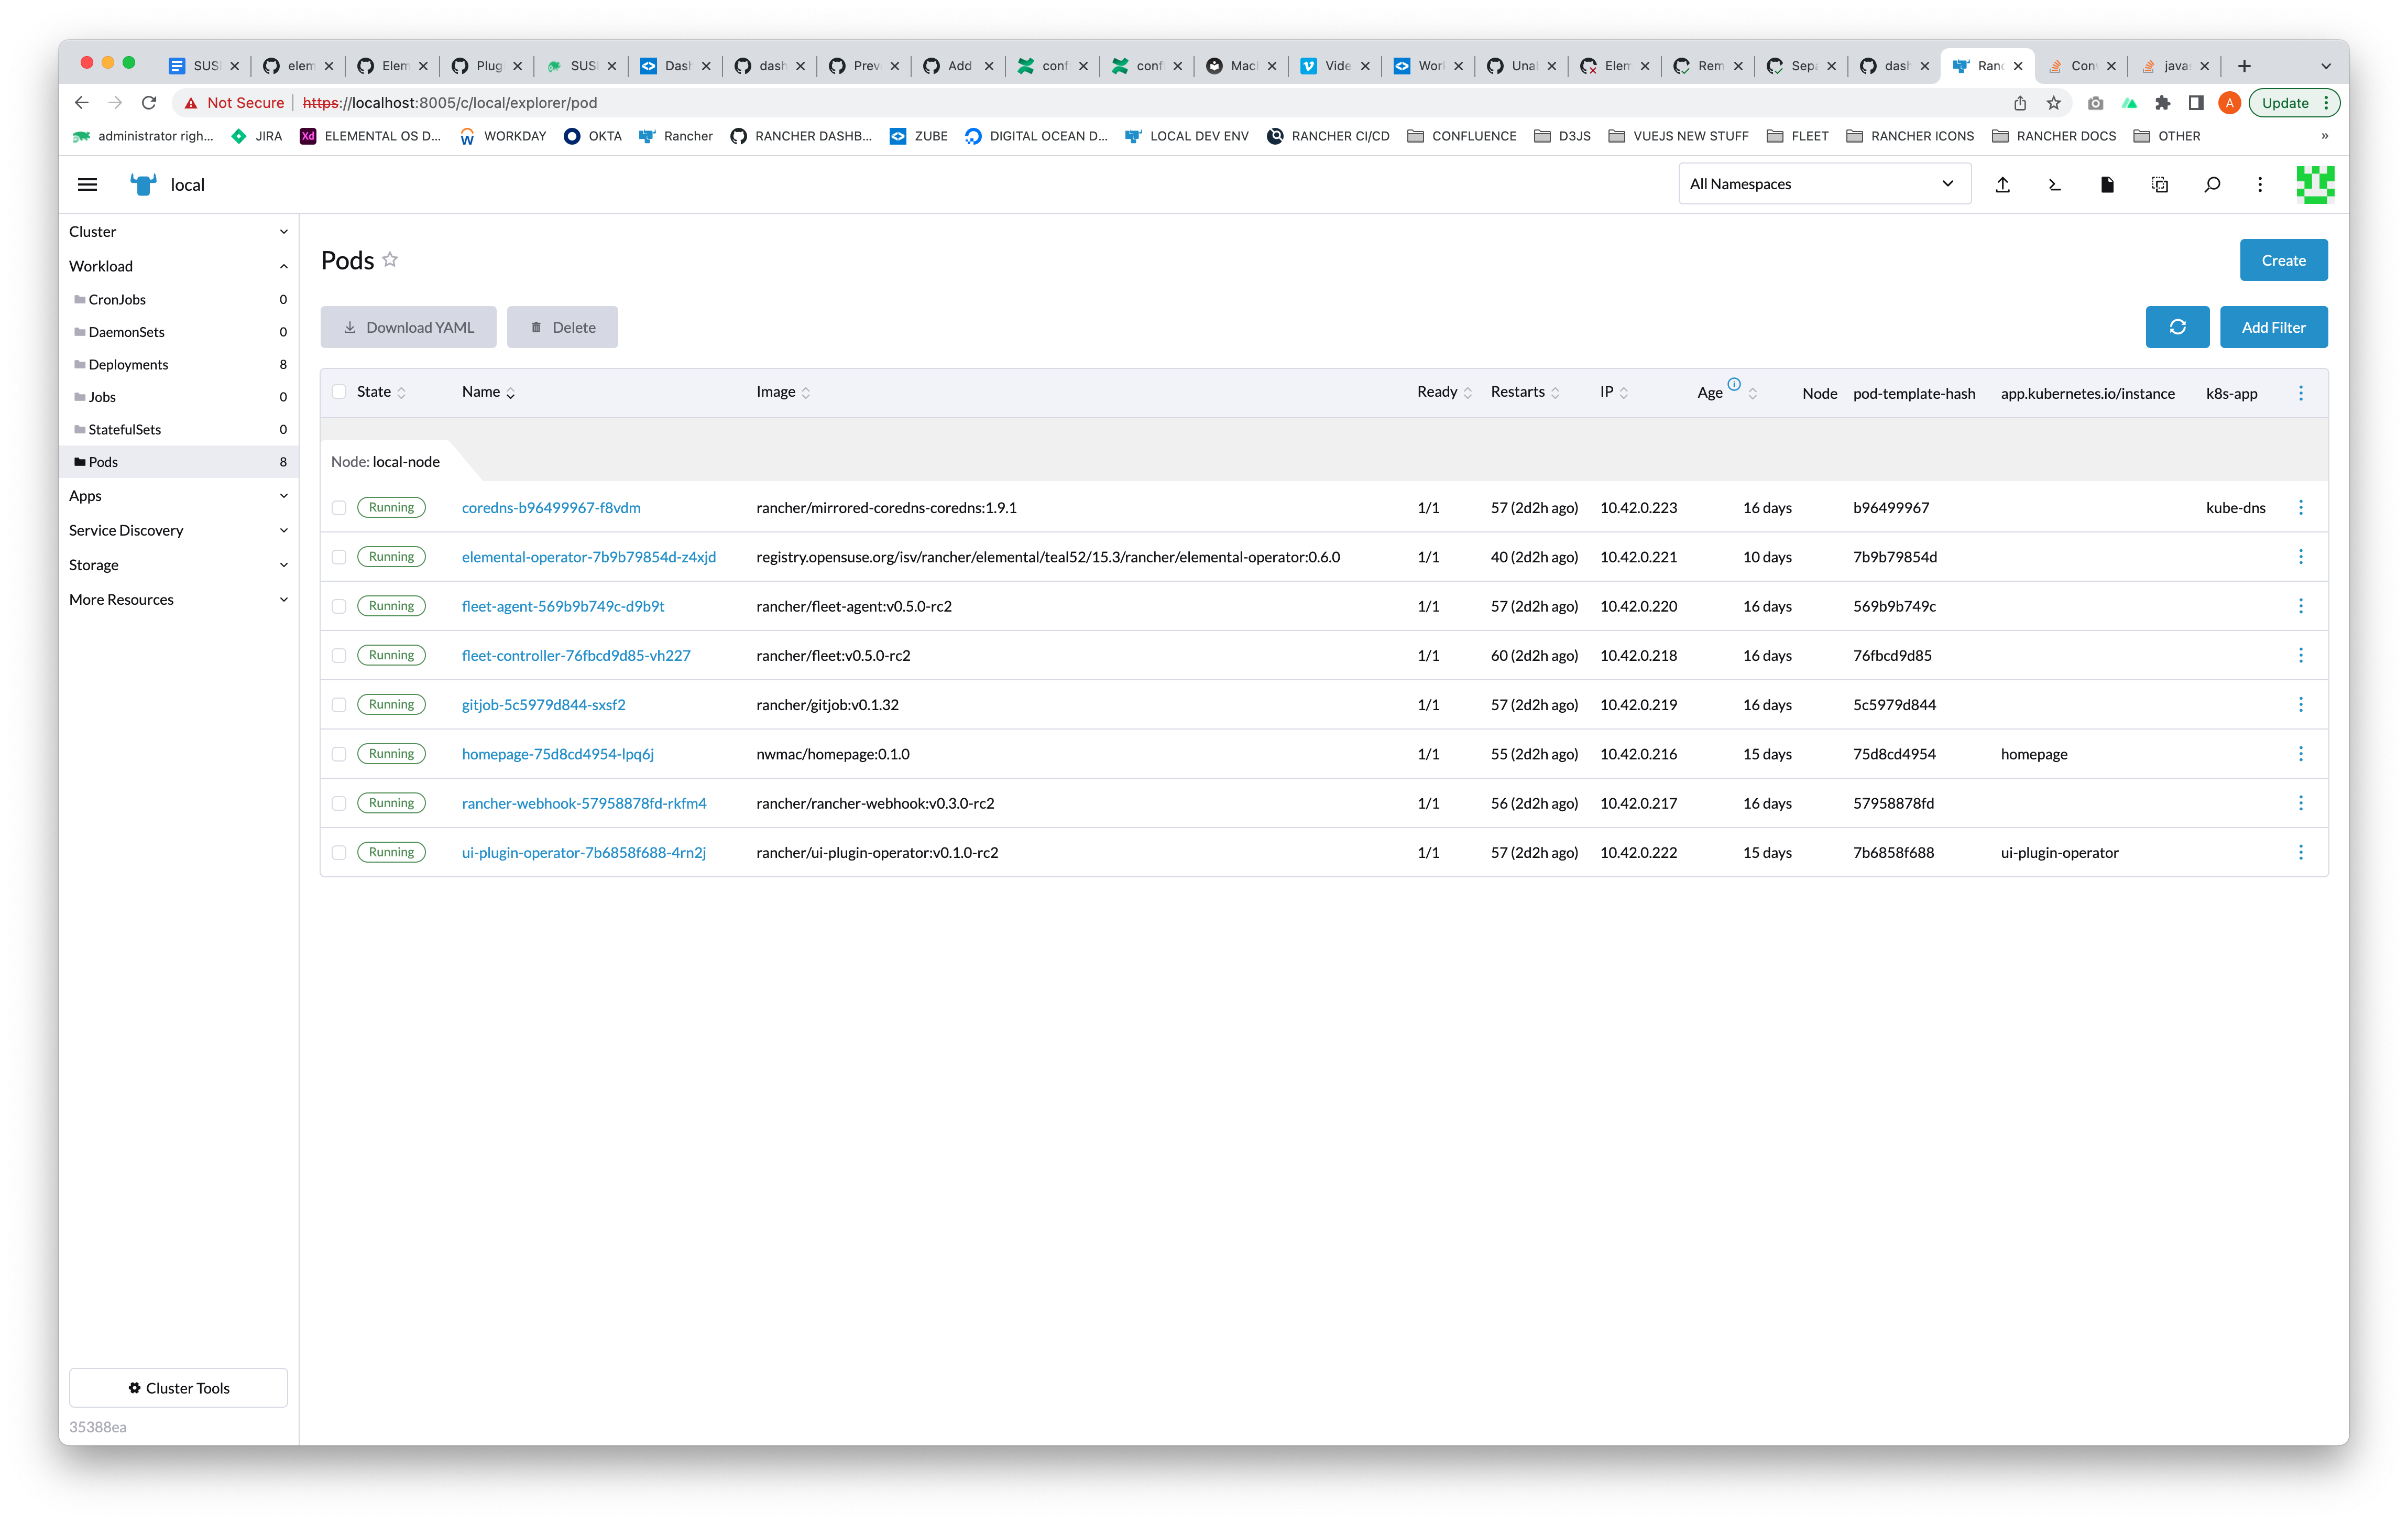Open the hamburger navigation menu

[87, 184]
